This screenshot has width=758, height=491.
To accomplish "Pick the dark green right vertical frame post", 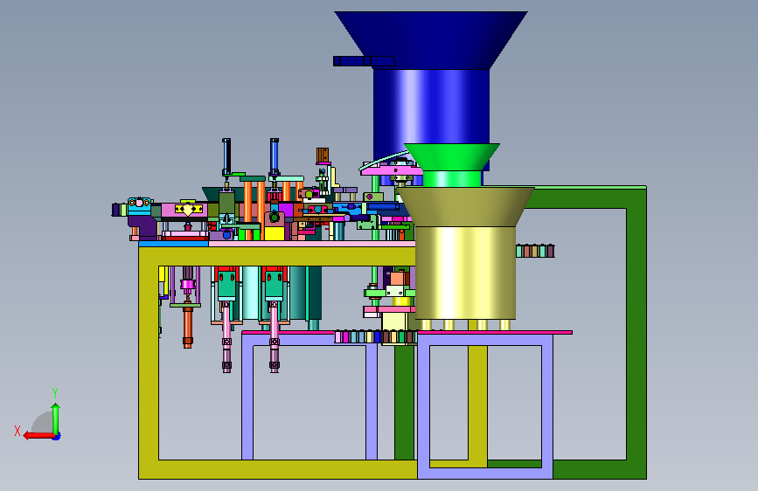I will coord(636,334).
